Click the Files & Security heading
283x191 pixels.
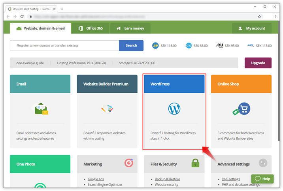(x=164, y=164)
